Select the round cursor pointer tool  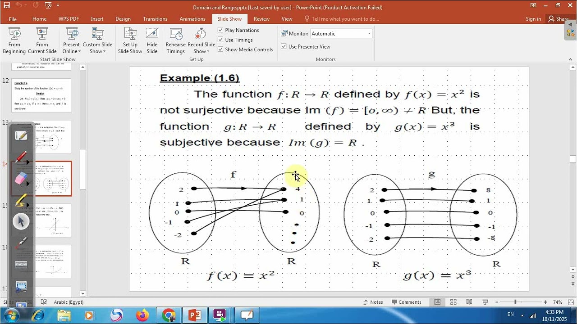coord(21,221)
